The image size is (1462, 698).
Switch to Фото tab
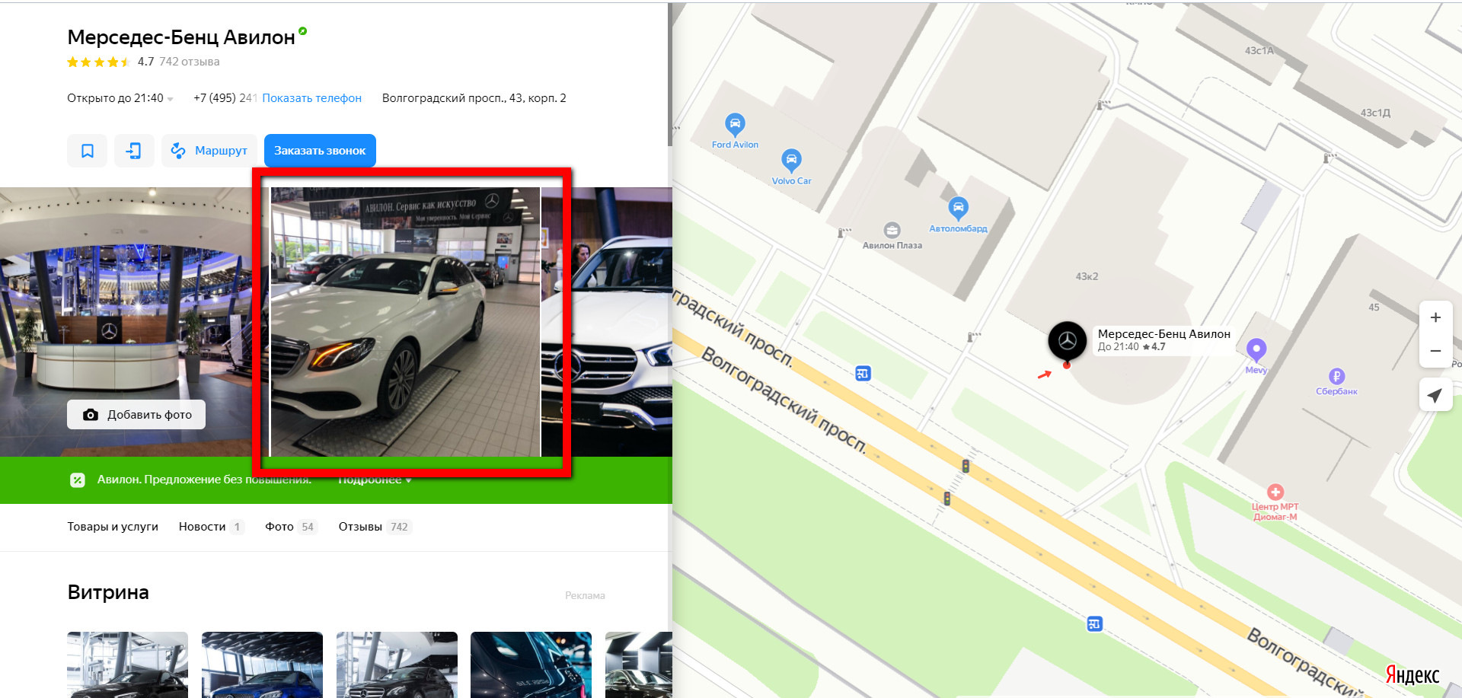click(x=290, y=527)
